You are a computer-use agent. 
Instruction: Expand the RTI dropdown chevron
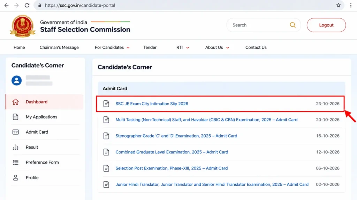[188, 48]
